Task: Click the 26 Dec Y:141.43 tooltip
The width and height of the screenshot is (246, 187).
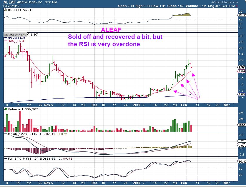Action: point(15,35)
